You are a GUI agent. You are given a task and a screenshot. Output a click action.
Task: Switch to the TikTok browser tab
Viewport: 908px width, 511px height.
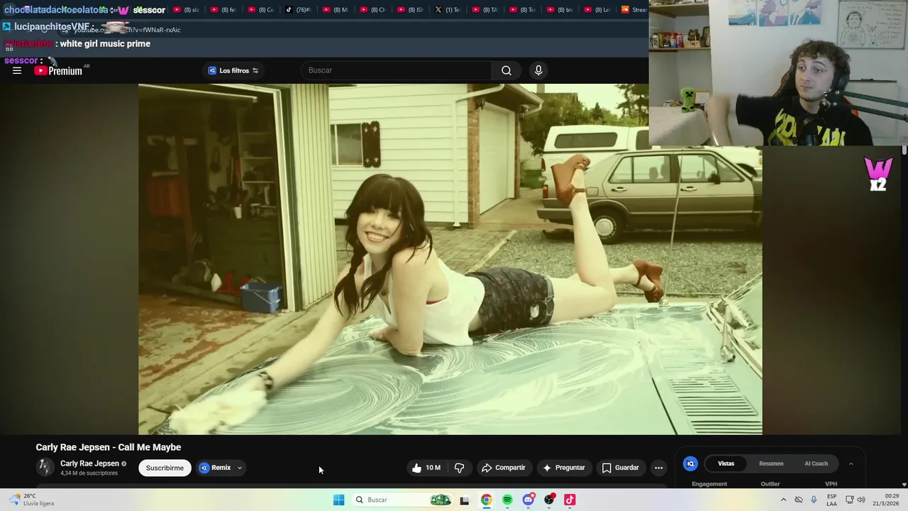(299, 10)
